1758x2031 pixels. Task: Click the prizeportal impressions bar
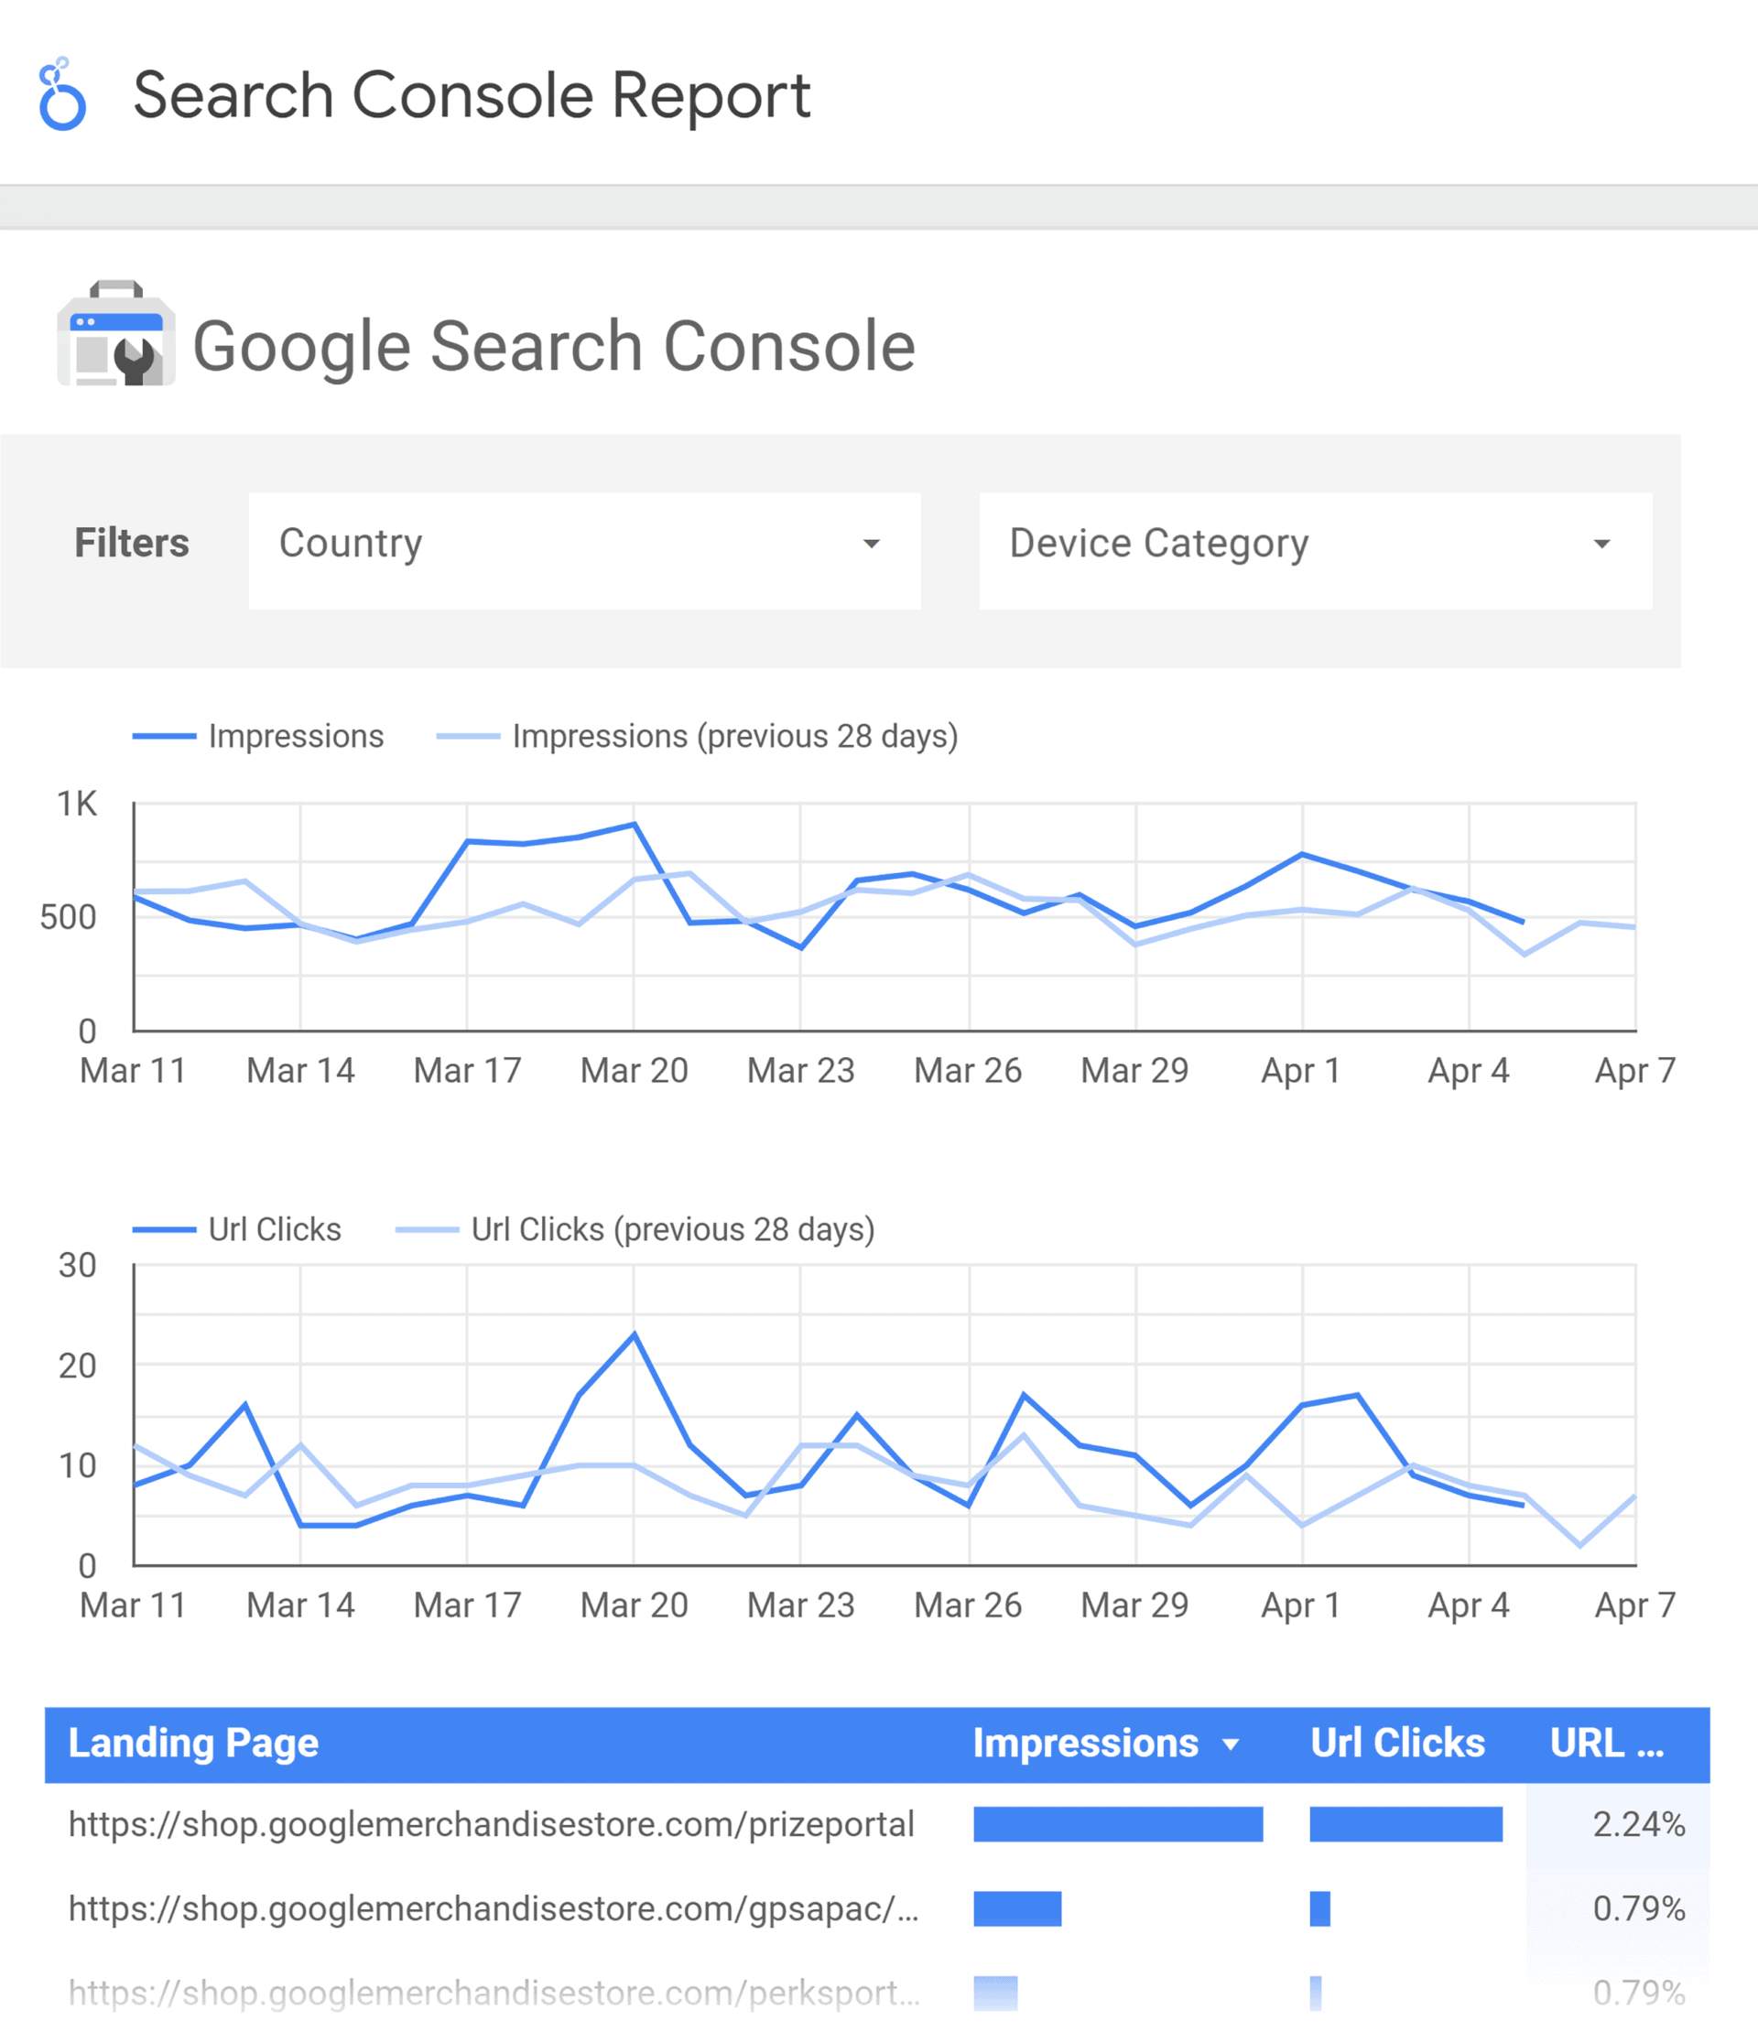coord(1118,1825)
